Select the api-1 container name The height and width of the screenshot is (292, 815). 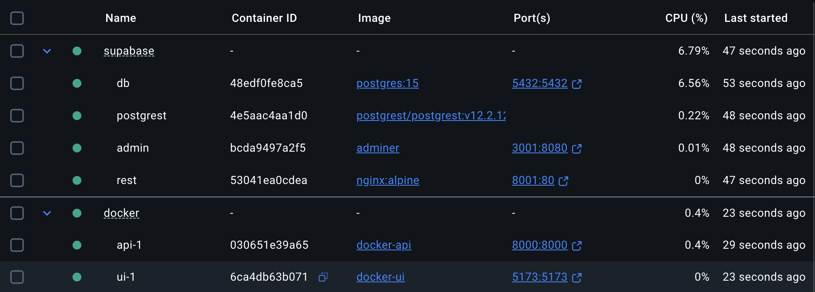pyautogui.click(x=129, y=245)
